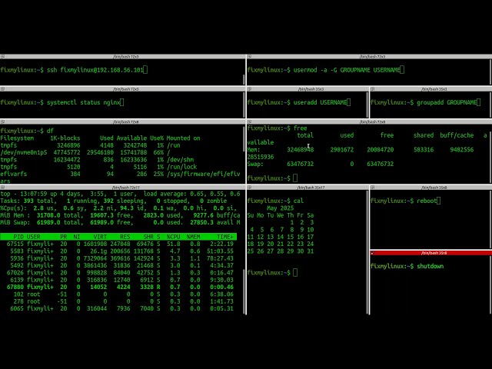Click the efivarfs row in df output

coord(120,174)
